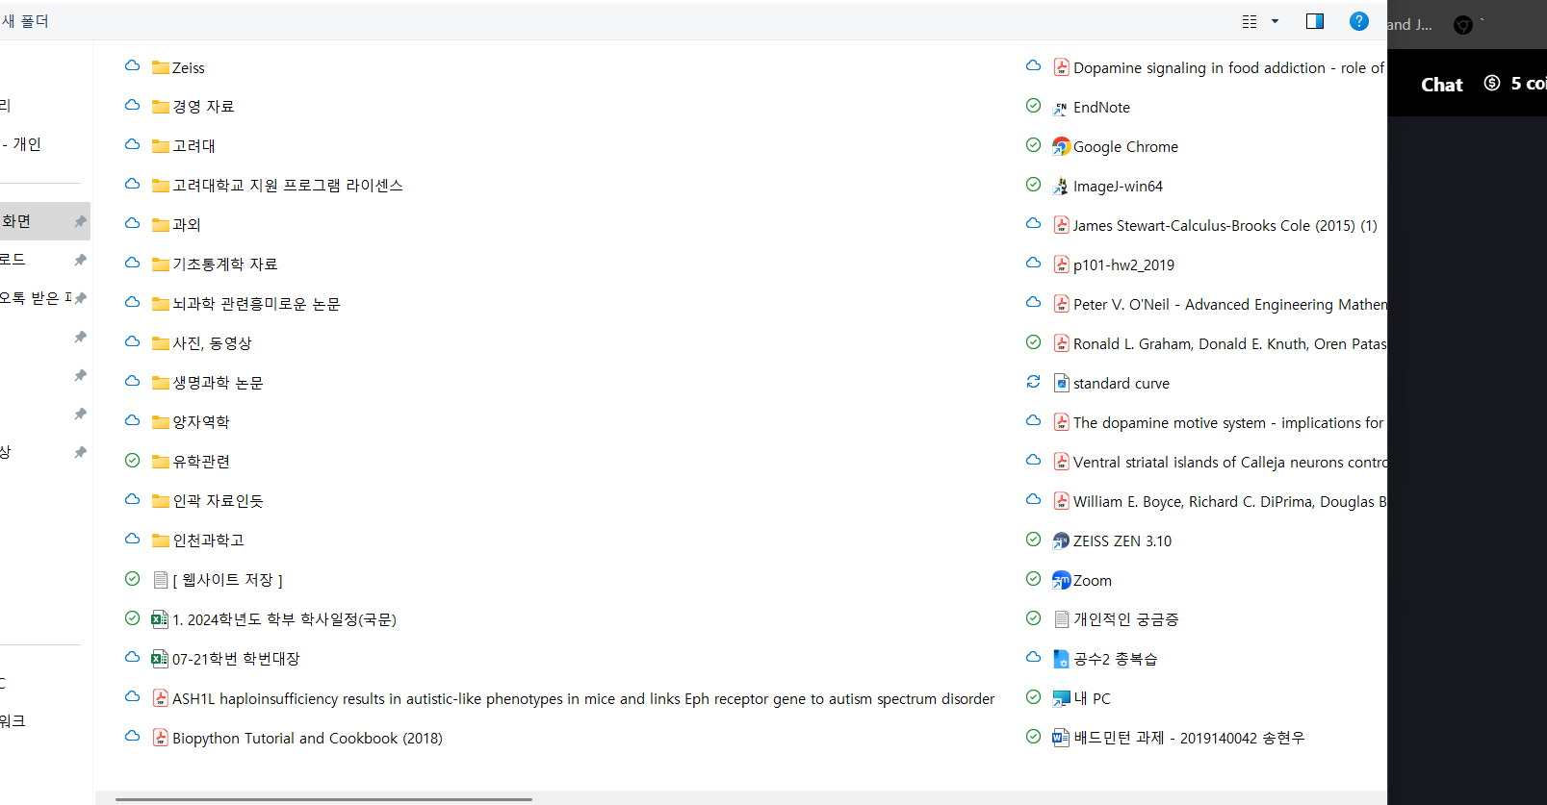Open the Zeiss folder icon
1547x805 pixels.
coord(161,67)
